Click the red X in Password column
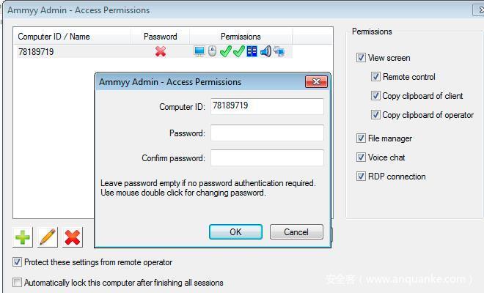 (x=161, y=51)
